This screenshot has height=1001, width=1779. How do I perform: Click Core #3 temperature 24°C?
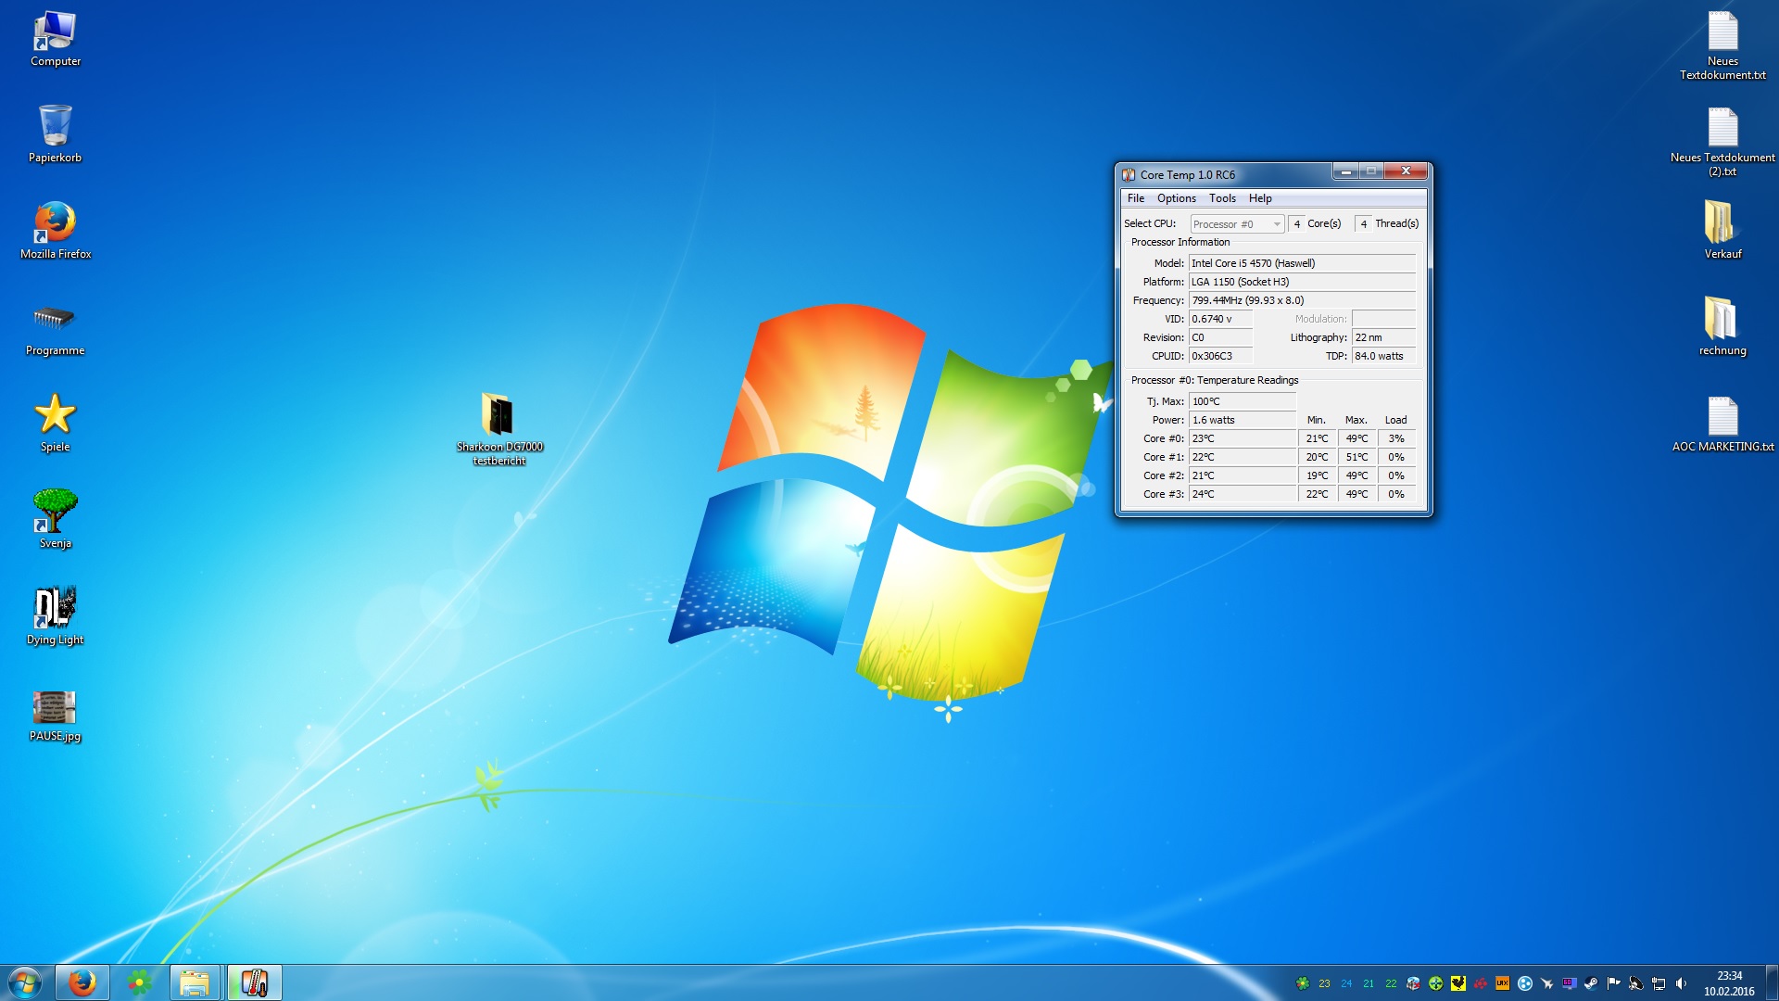[x=1243, y=494]
